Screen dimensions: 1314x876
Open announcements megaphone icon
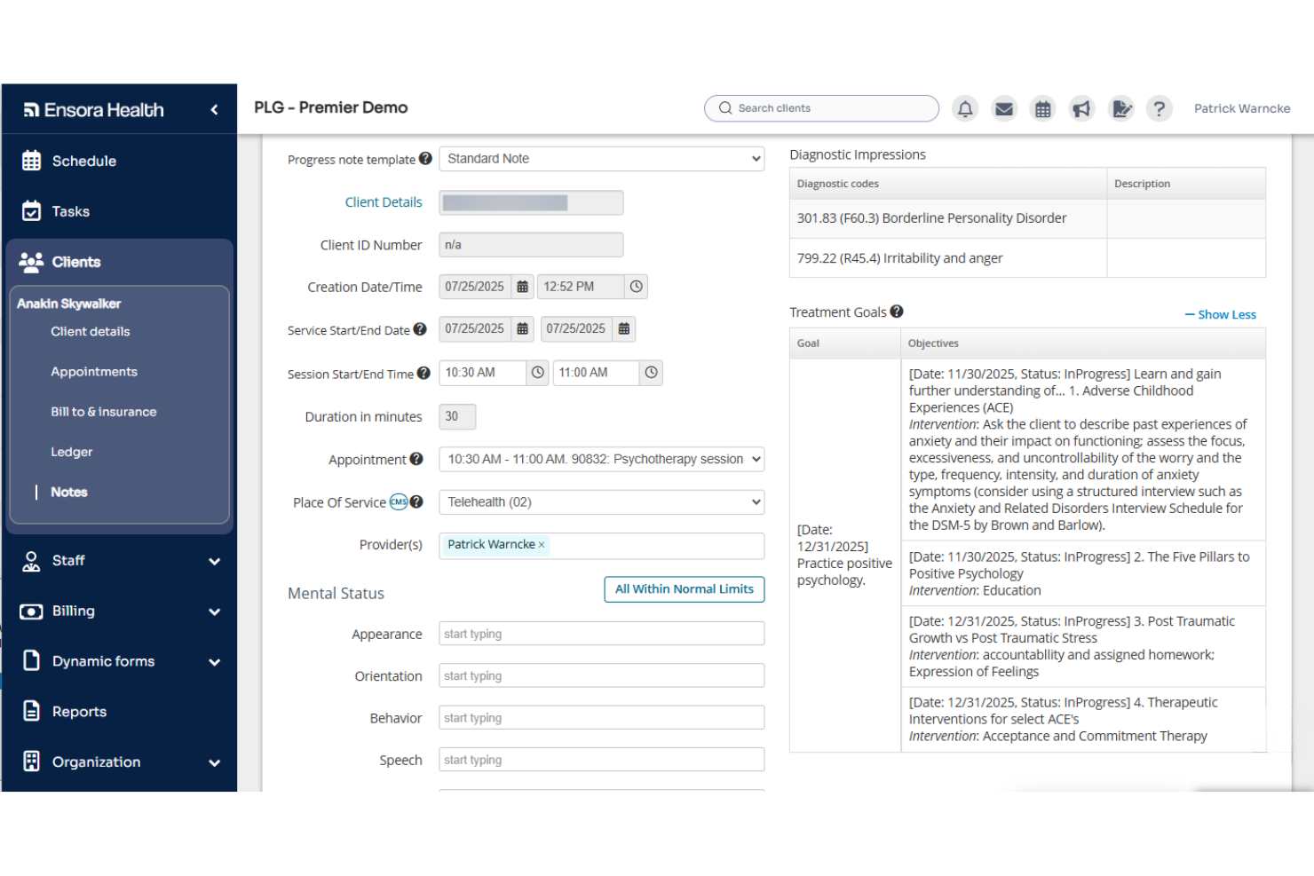[x=1081, y=108]
